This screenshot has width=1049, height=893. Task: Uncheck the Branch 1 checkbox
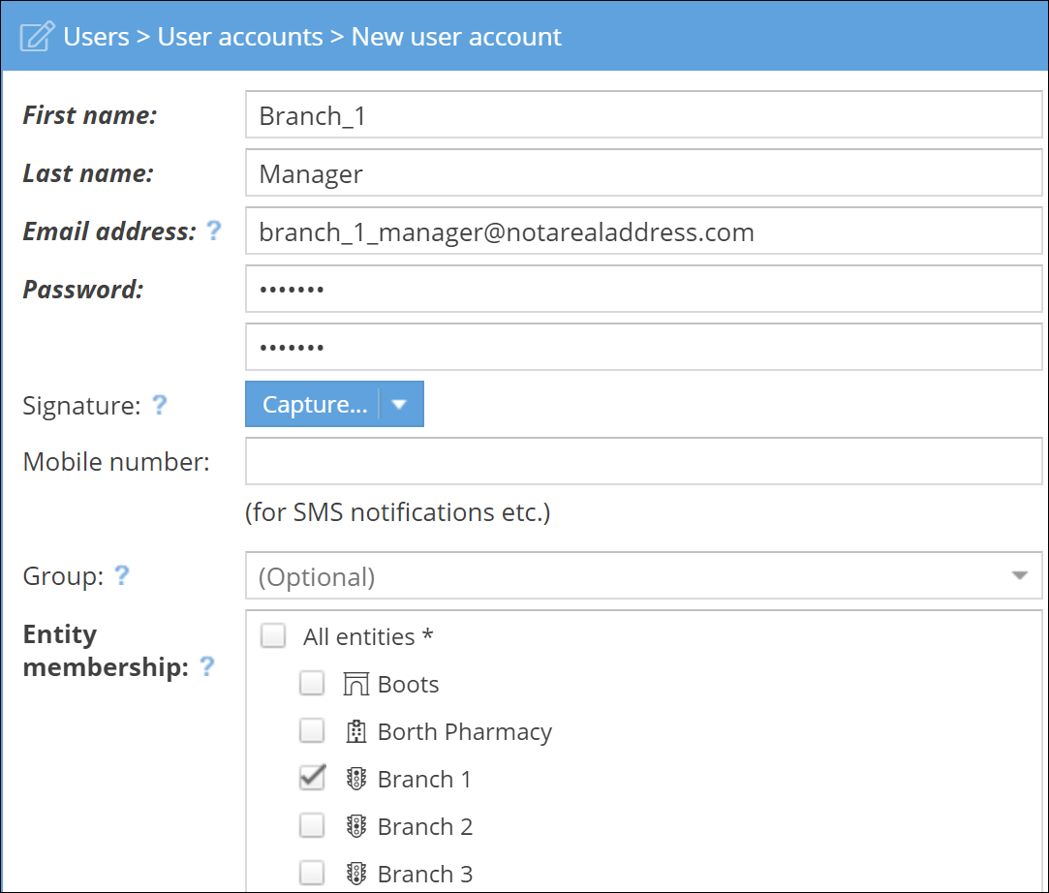311,779
